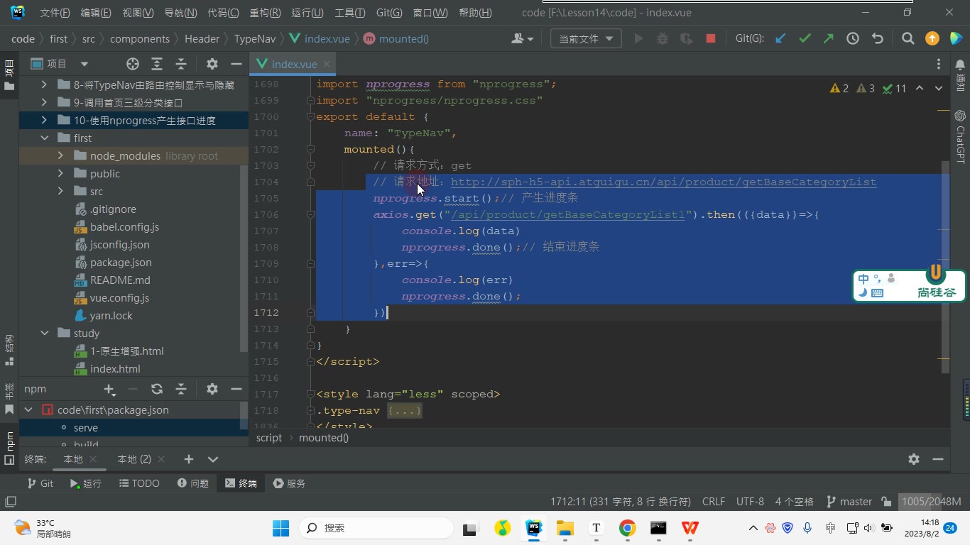
Task: Open package.json in the project tree
Action: (121, 263)
